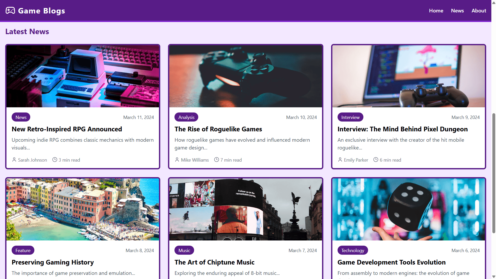Go to the About page
Viewport: 496px width, 279px height.
pyautogui.click(x=479, y=11)
